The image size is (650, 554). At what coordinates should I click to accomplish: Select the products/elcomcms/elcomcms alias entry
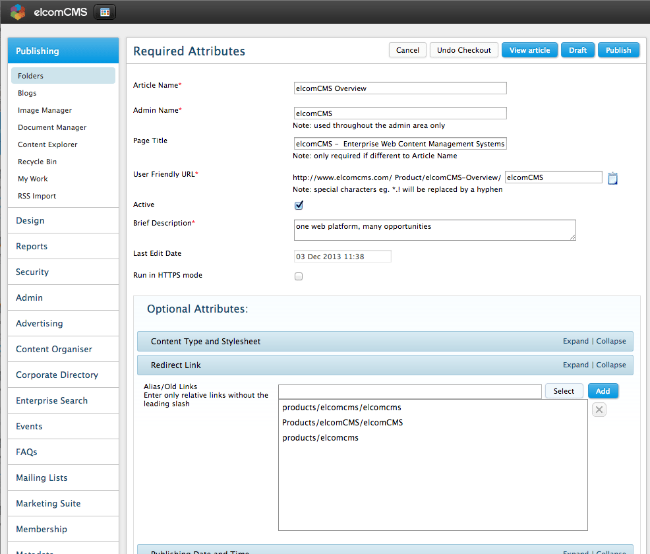pos(341,407)
